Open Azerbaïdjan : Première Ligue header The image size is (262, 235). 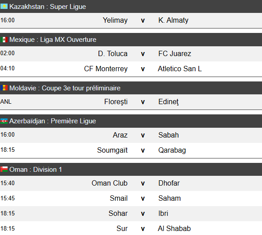pyautogui.click(x=131, y=121)
